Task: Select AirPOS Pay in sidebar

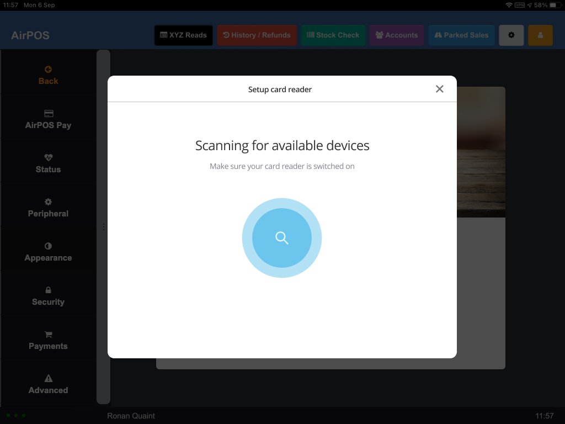Action: pyautogui.click(x=48, y=119)
